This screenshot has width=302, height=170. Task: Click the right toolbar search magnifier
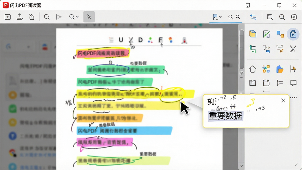(x=282, y=17)
